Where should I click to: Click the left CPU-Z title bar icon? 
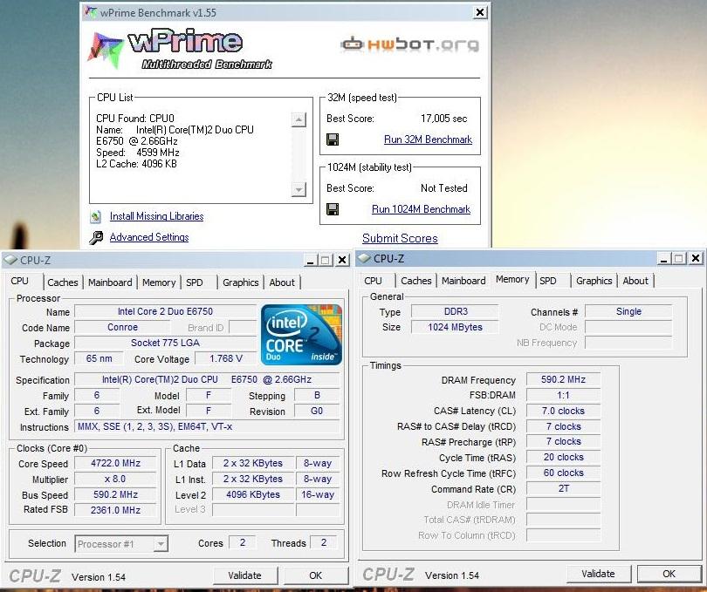click(x=10, y=260)
